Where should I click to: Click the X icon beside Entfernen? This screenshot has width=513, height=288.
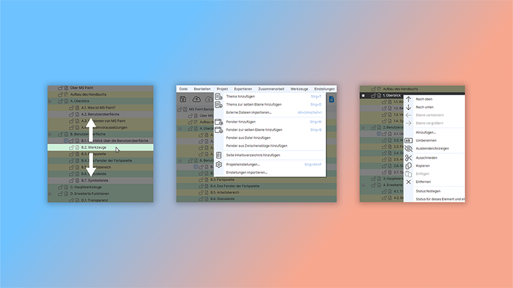pos(408,182)
